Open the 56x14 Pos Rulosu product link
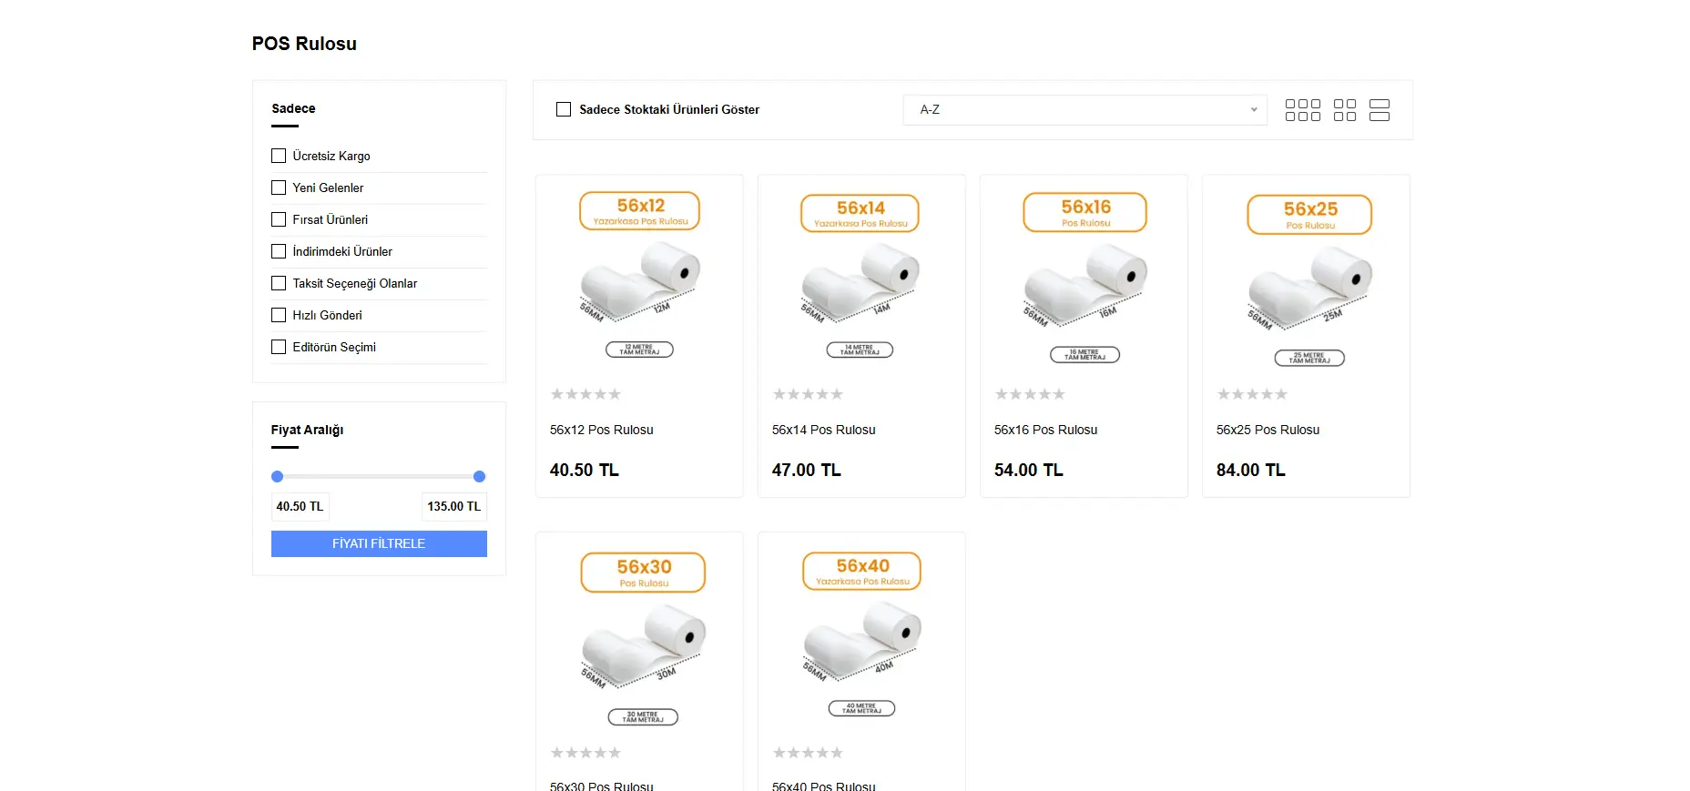Image resolution: width=1690 pixels, height=791 pixels. coord(823,430)
